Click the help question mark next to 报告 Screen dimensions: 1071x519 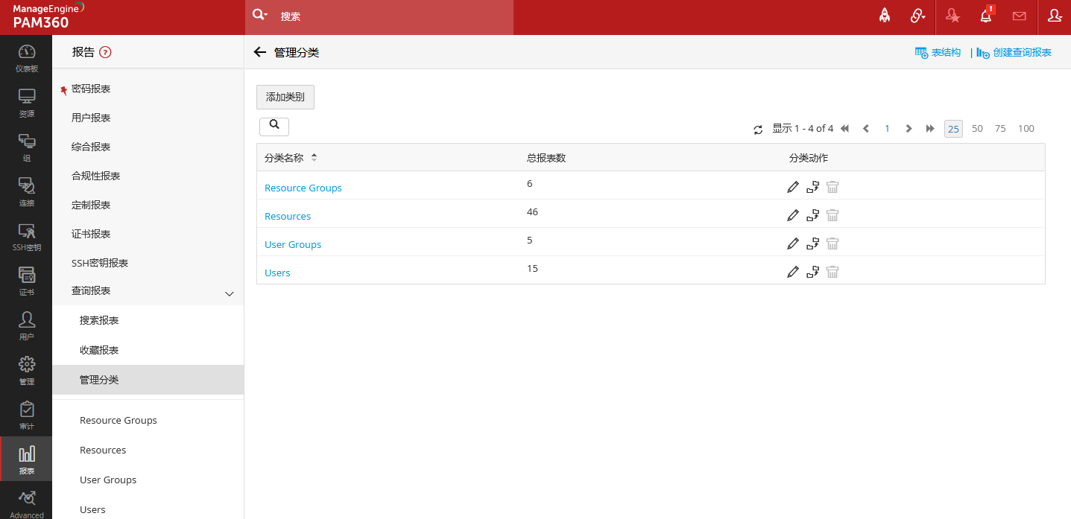tap(105, 52)
